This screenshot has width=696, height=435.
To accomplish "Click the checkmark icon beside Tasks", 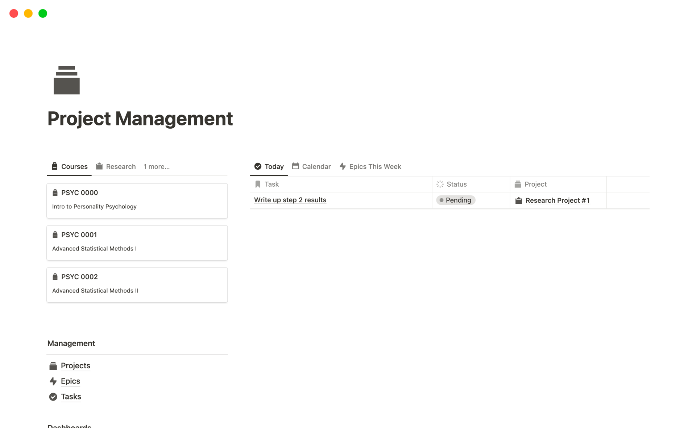I will point(53,397).
